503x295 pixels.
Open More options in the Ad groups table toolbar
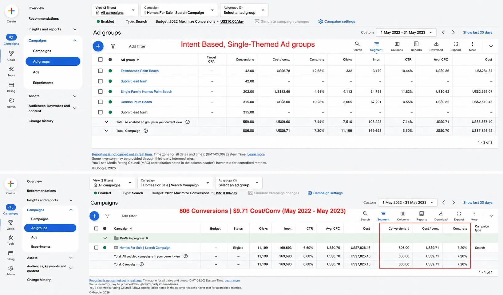coord(472,46)
